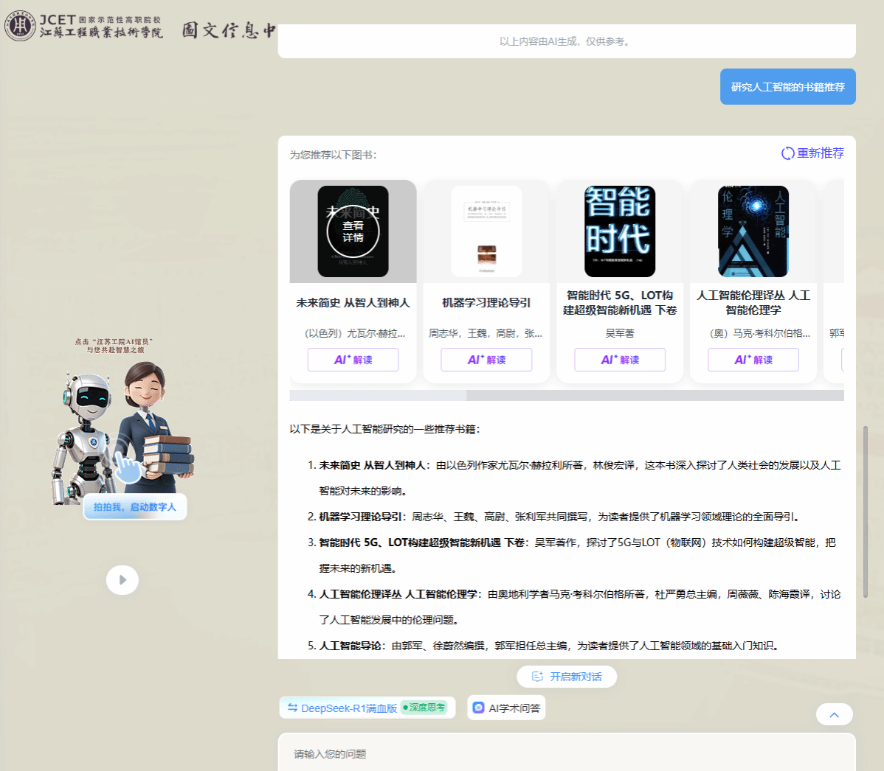884x771 pixels.
Task: Click the DeepSeek-R1 model switch icon
Action: click(292, 708)
